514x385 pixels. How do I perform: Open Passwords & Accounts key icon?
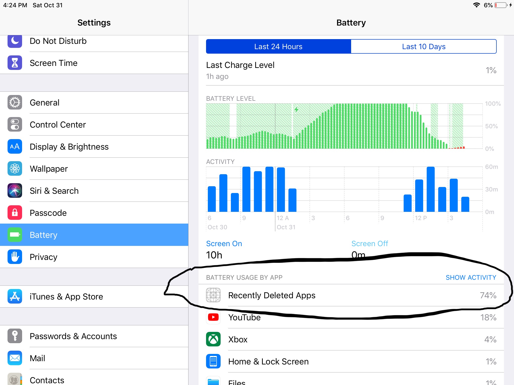point(15,336)
